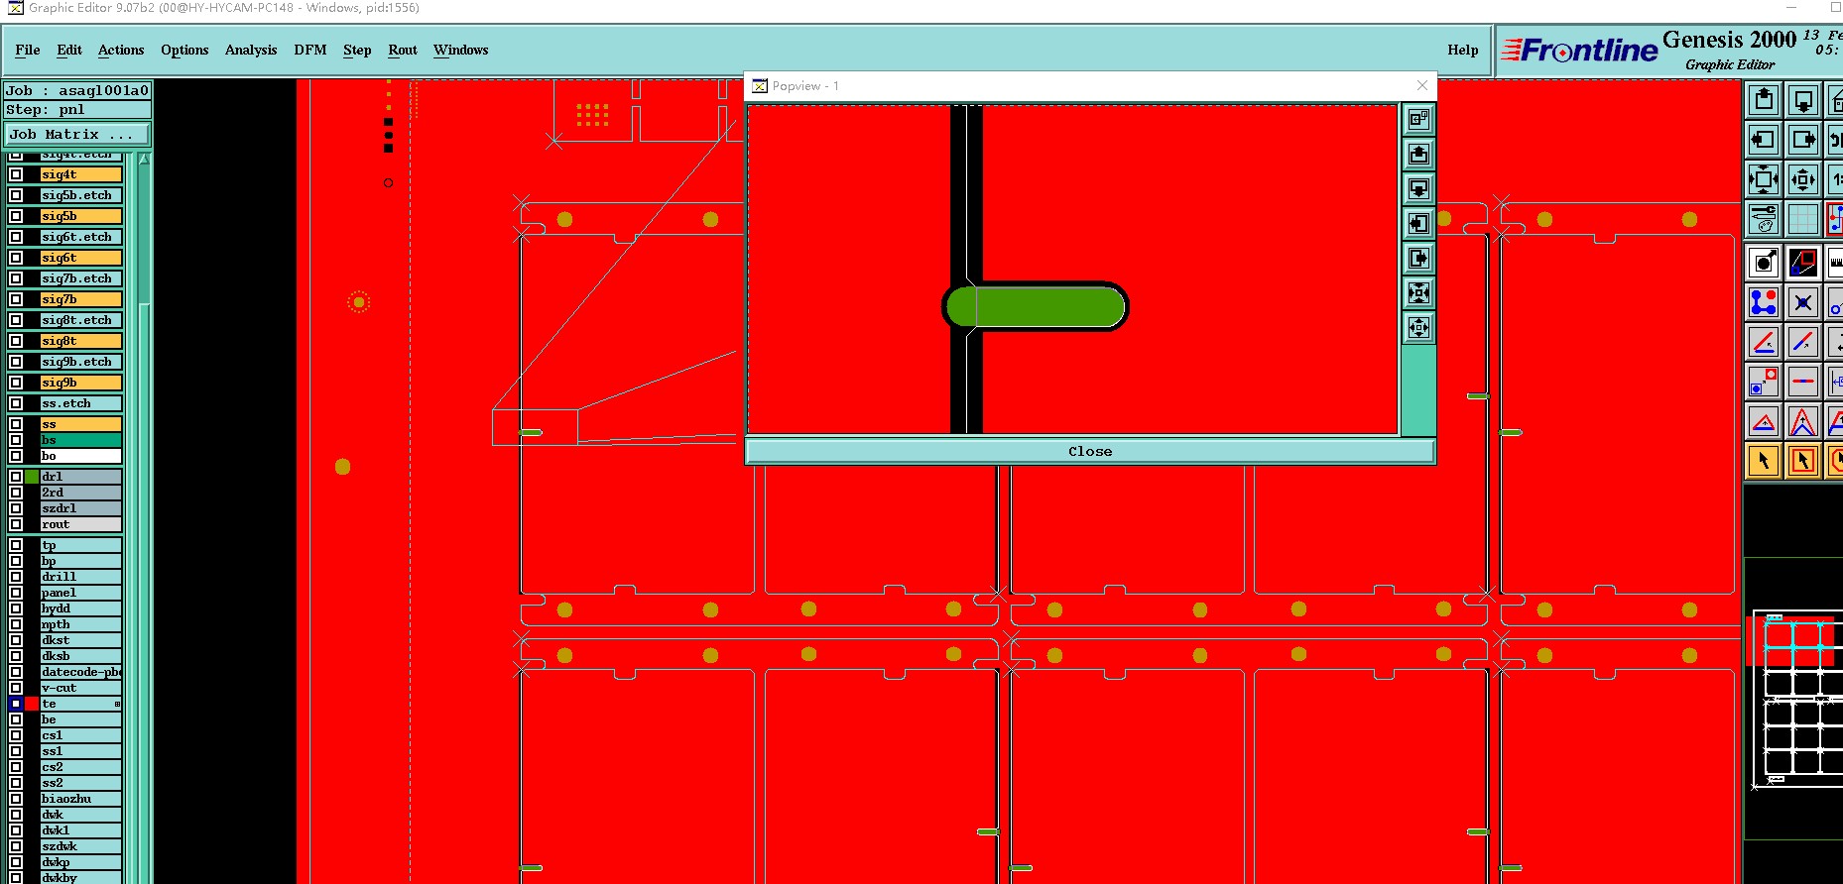
Task: Toggle display checkbox for bs layer
Action: point(16,440)
